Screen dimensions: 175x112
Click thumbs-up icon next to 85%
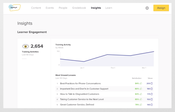click(141, 99)
